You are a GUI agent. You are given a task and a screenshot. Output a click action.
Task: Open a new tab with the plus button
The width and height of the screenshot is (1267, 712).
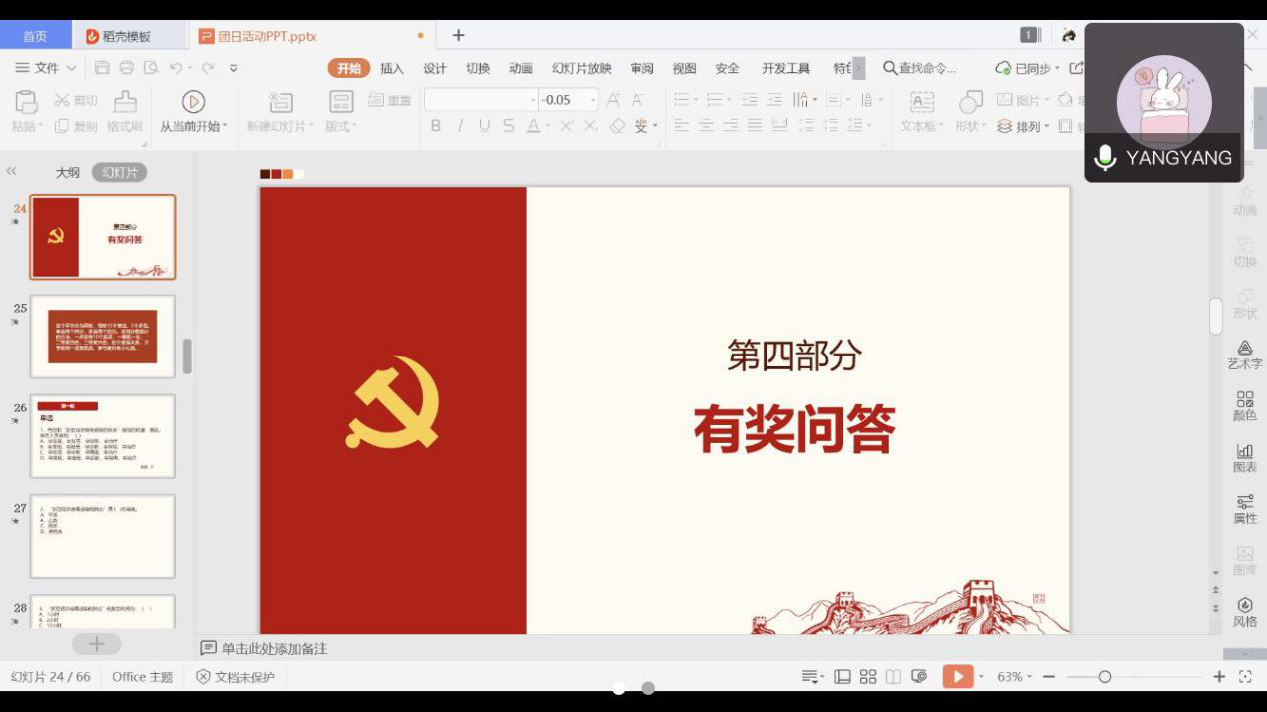point(458,35)
